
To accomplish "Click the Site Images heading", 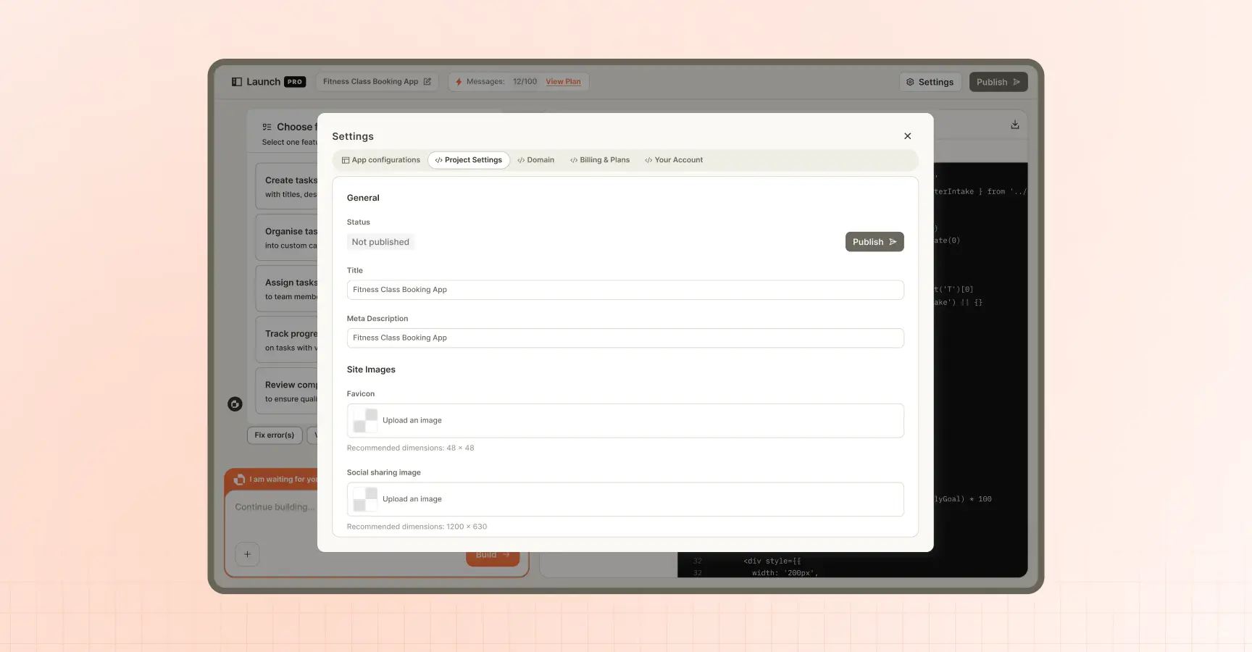I will point(371,369).
